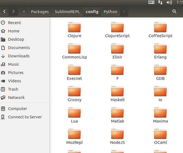The image size is (183, 153).
Task: Go to Recent in the sidebar
Action: pos(25,23)
